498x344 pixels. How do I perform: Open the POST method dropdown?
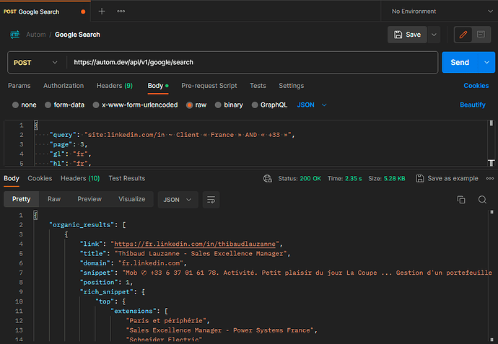(35, 63)
